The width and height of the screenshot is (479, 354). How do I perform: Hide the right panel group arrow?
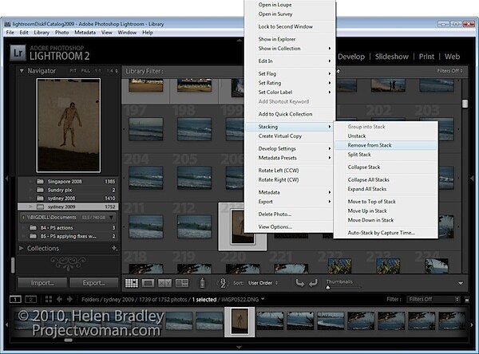click(473, 179)
